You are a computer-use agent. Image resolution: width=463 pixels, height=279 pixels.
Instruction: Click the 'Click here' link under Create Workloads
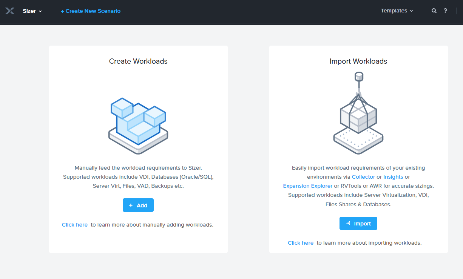[74, 224]
